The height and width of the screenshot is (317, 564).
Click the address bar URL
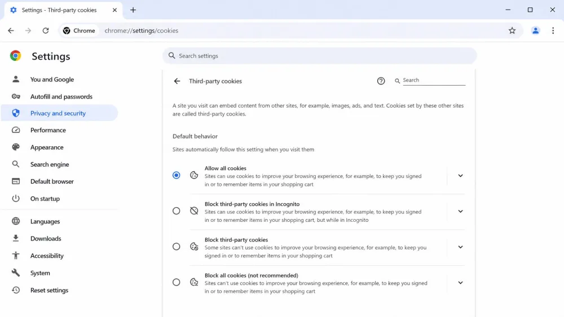point(142,30)
